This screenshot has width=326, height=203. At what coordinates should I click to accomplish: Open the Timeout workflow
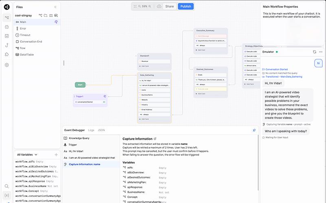coord(37,35)
